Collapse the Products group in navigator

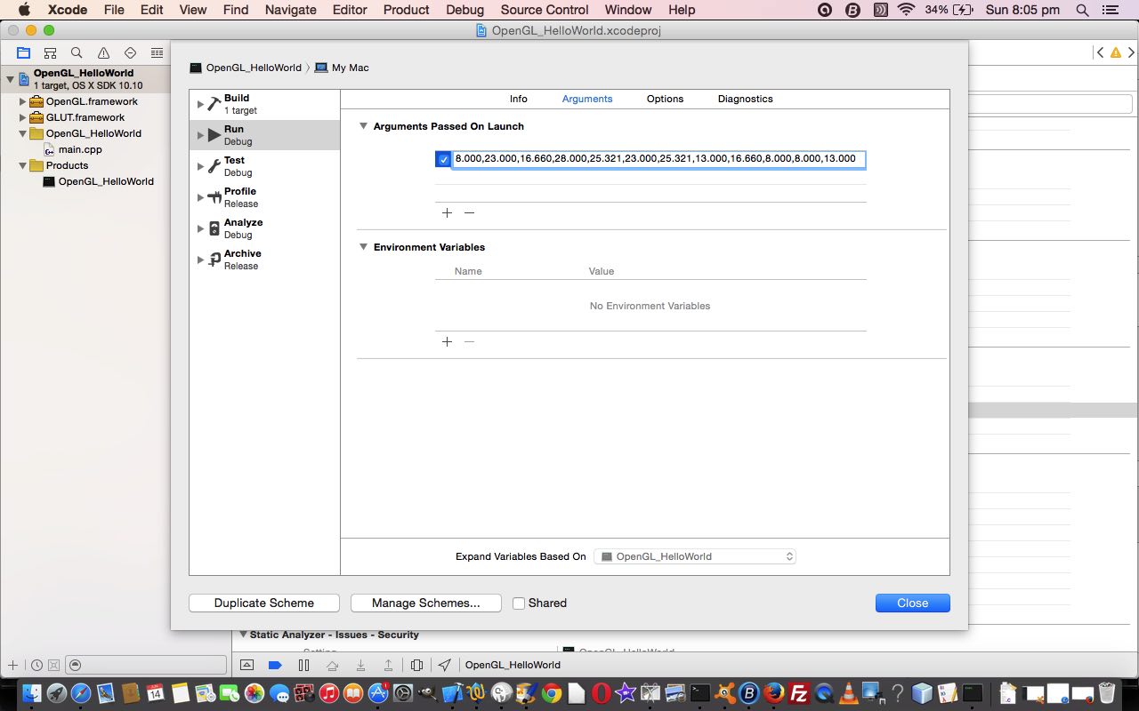click(22, 165)
